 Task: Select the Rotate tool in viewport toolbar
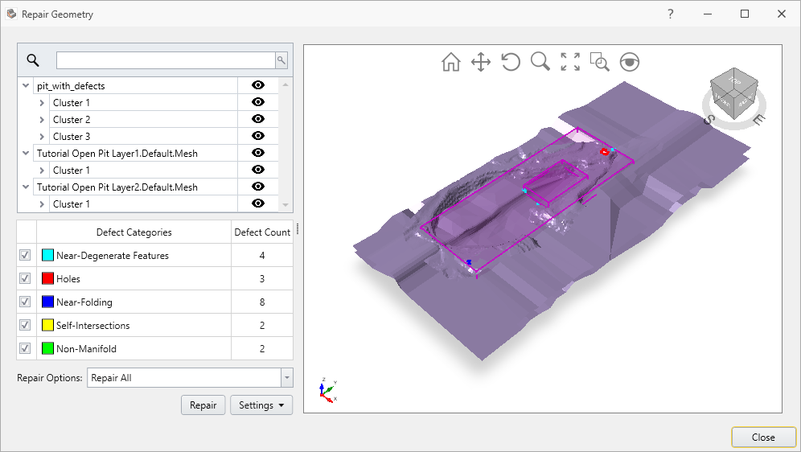[511, 62]
